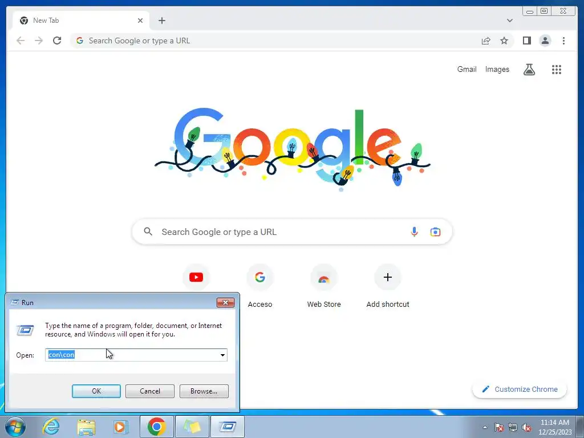
Task: Open Gmail link
Action: click(467, 69)
